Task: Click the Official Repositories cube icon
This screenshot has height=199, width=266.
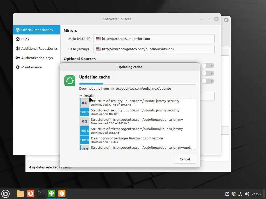Action: (x=18, y=30)
